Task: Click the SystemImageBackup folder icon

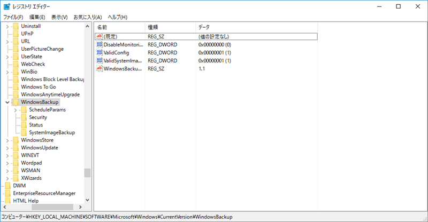Action: pyautogui.click(x=24, y=133)
